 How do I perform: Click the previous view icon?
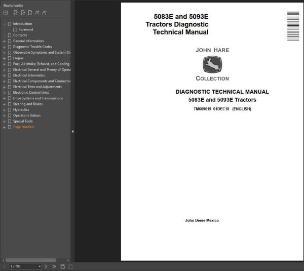(x=62, y=266)
